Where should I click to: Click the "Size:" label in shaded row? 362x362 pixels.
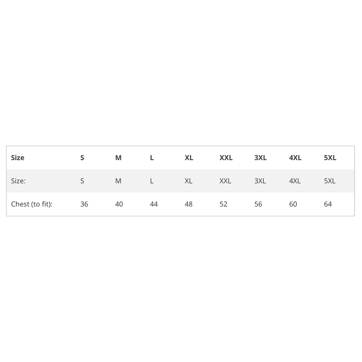(18, 181)
